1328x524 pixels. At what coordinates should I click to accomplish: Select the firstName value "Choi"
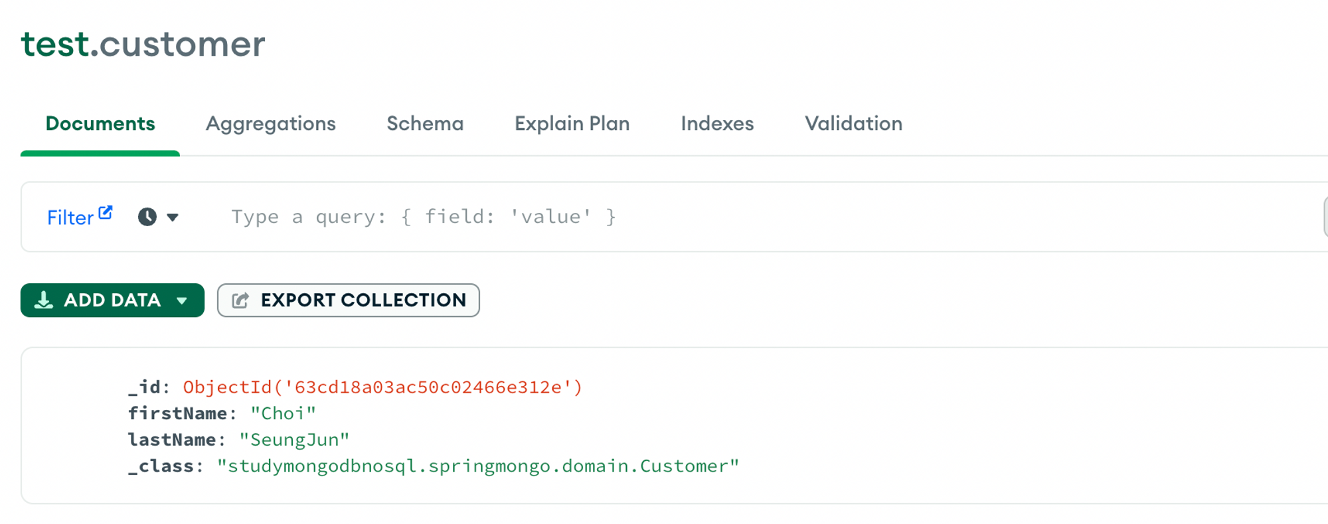(284, 413)
